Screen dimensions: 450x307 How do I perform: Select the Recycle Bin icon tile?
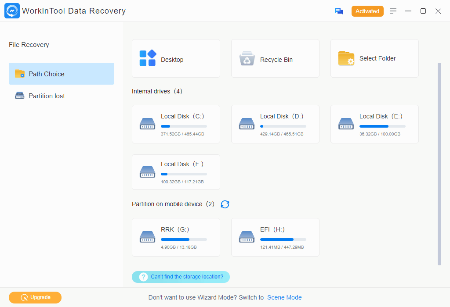247,59
